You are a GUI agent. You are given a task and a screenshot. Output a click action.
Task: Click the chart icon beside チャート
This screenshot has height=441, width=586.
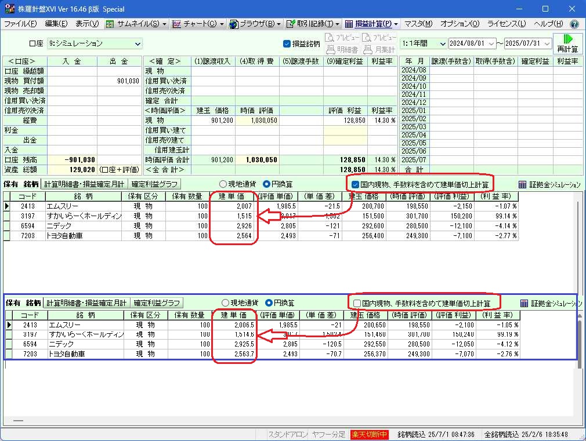click(176, 24)
